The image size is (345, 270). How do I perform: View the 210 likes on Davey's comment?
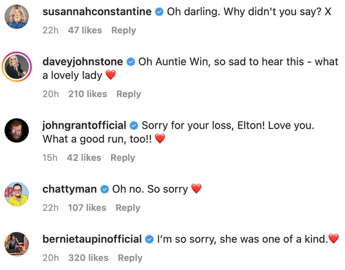(88, 94)
